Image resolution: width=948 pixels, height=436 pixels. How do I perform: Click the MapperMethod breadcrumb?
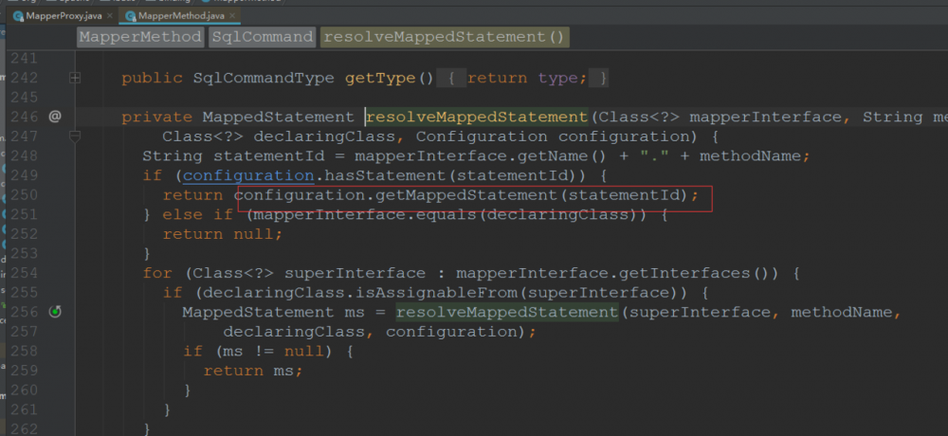pyautogui.click(x=141, y=37)
